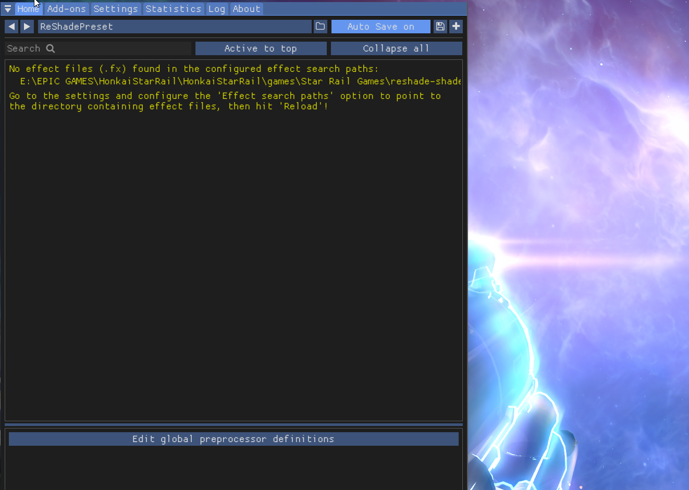Open Edit global preprocessor definitions
Screen dimensions: 689x490
[233, 439]
